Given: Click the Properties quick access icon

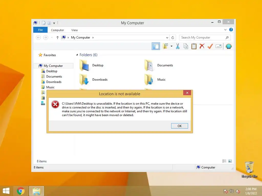Looking at the screenshot, I should (44, 23).
